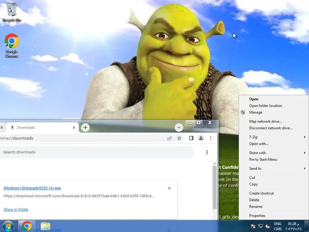This screenshot has height=232, width=309.
Task: Open the Recycle Bin desktop icon
Action: [12, 12]
